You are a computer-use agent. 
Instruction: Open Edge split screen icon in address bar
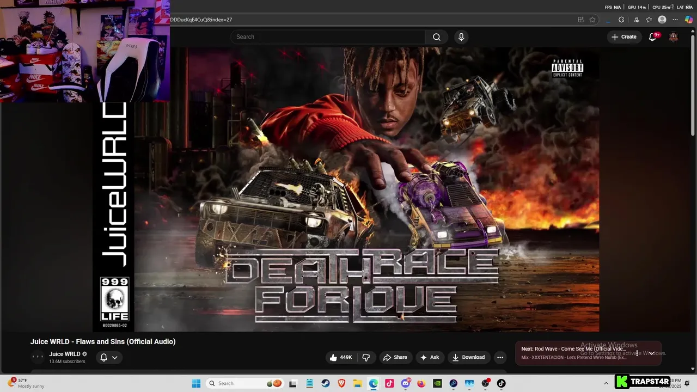click(580, 20)
